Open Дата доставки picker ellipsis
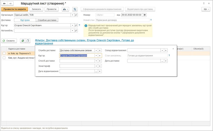 point(162,61)
